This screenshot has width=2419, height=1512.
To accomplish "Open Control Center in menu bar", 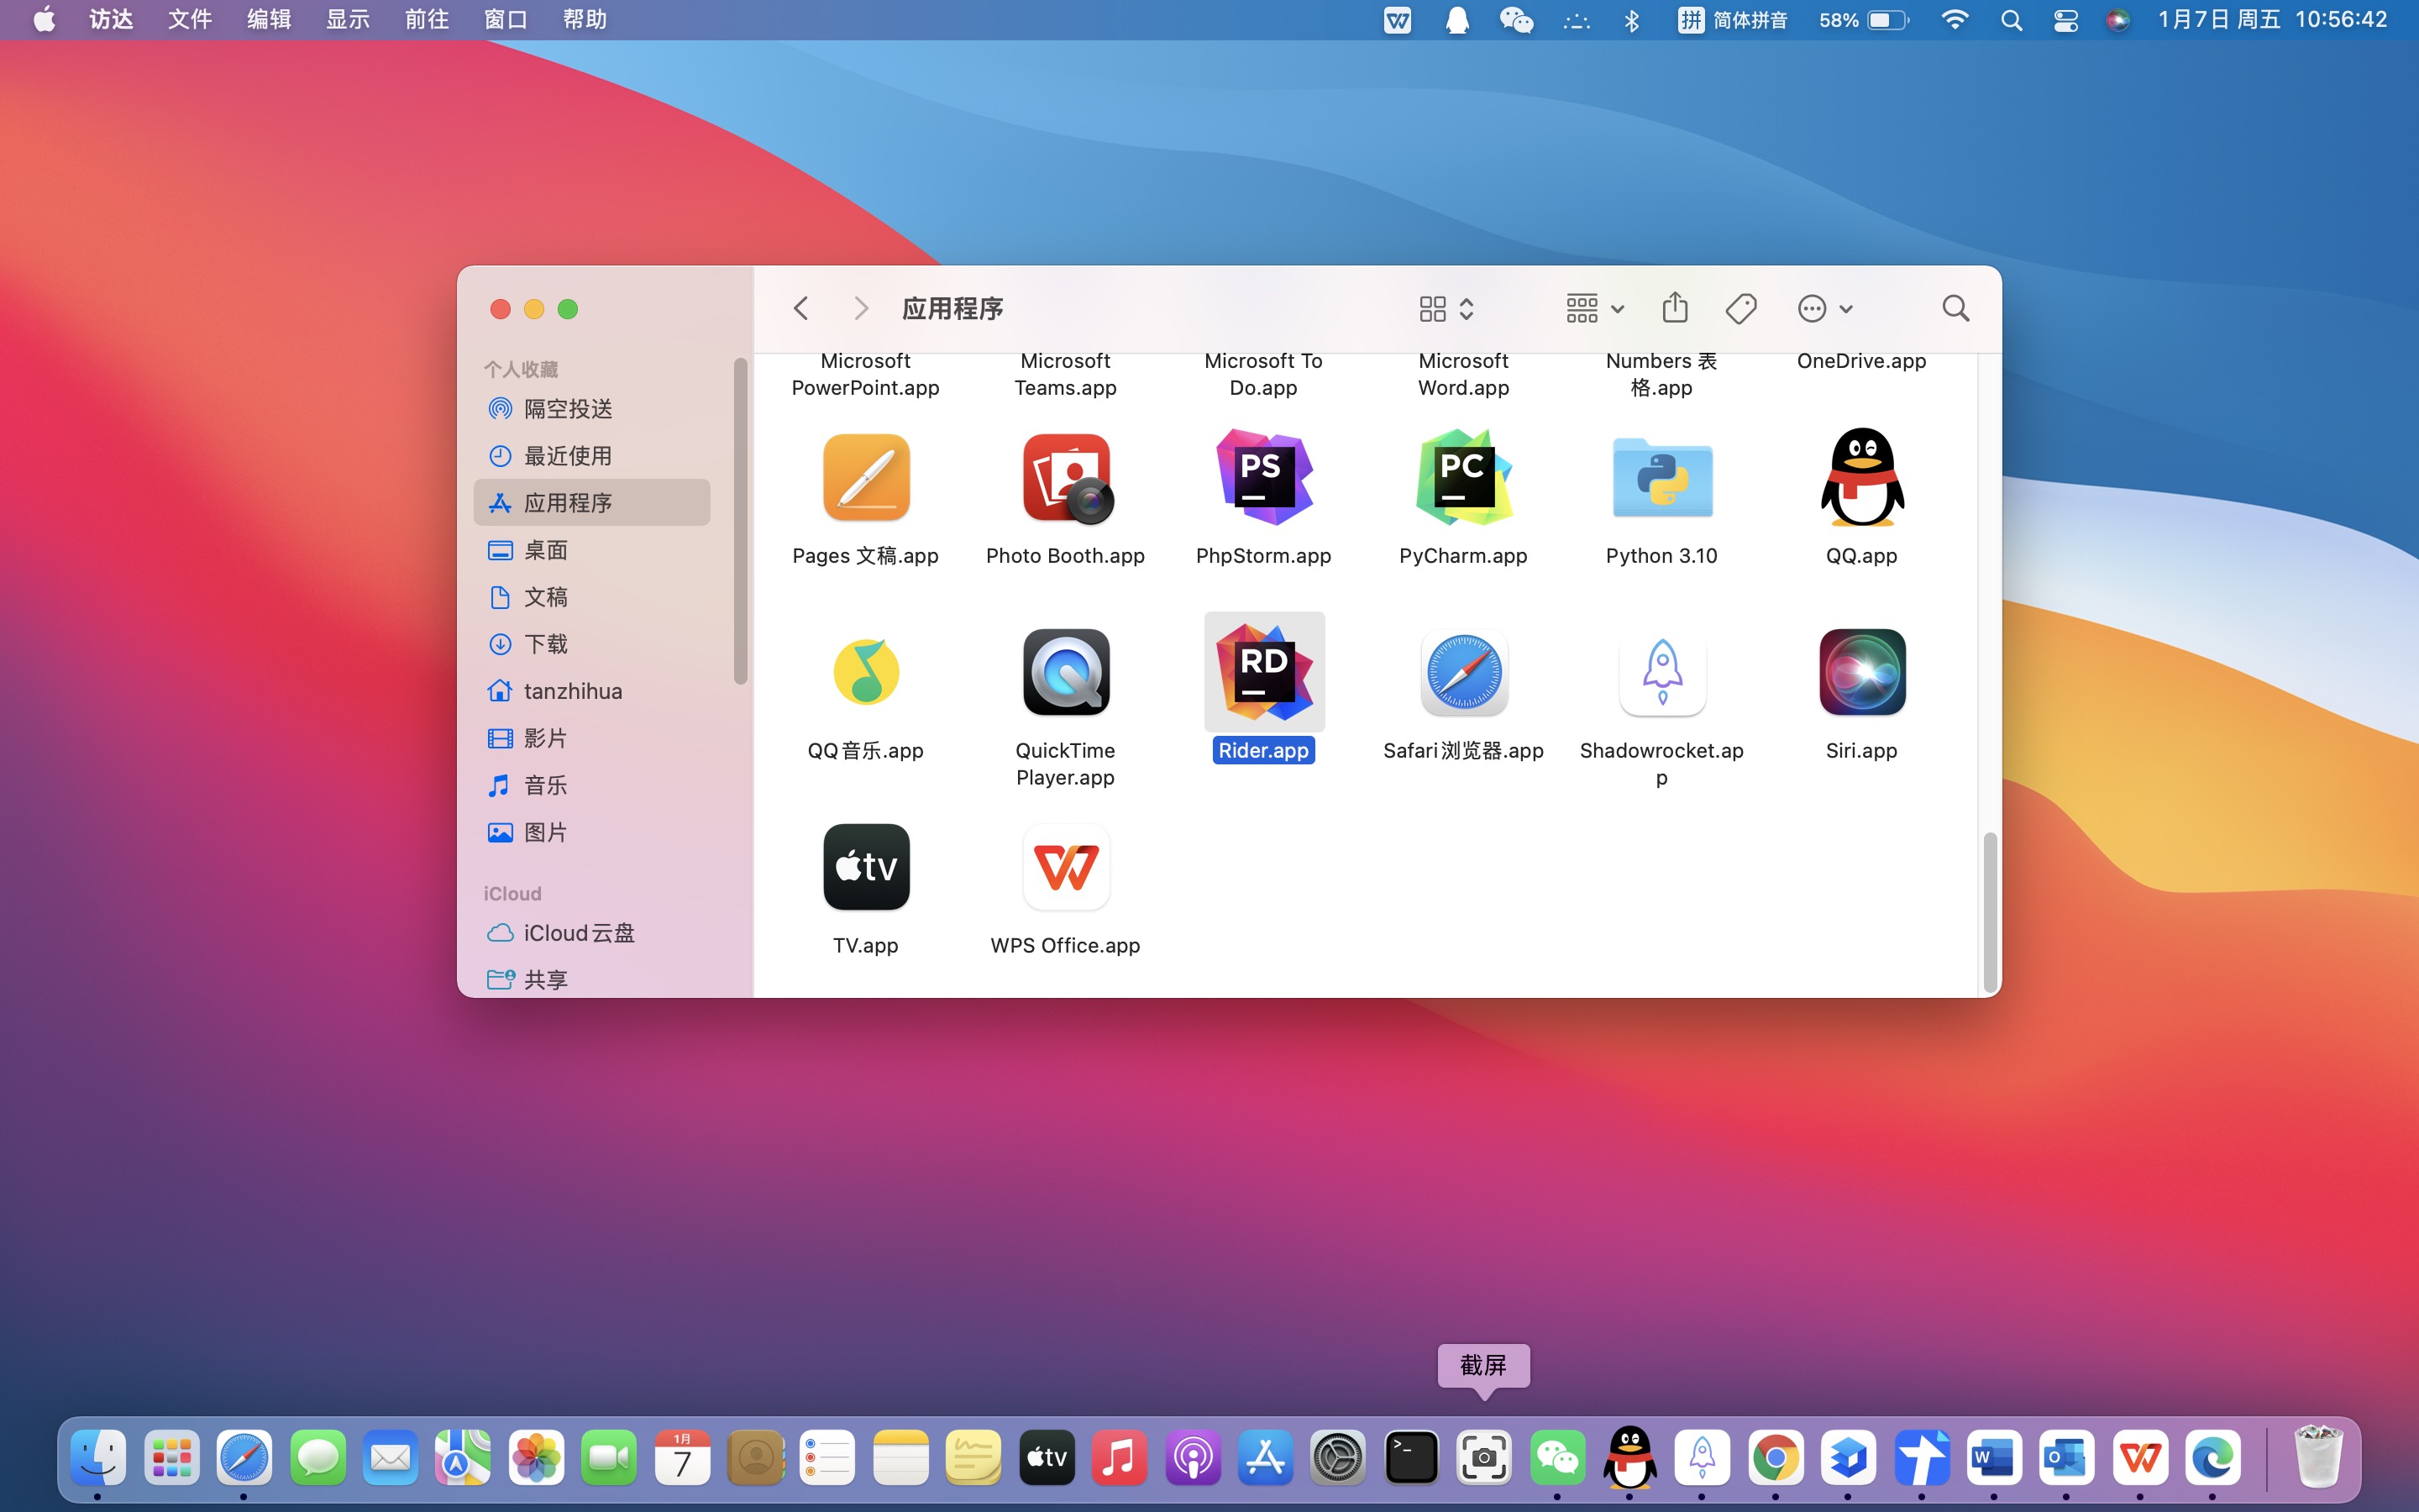I will (x=2065, y=20).
